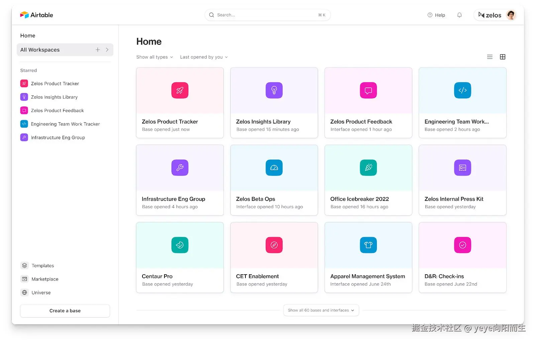Image resolution: width=535 pixels, height=342 pixels.
Task: Expand Show all 60 bases and interfaces
Action: pos(321,310)
